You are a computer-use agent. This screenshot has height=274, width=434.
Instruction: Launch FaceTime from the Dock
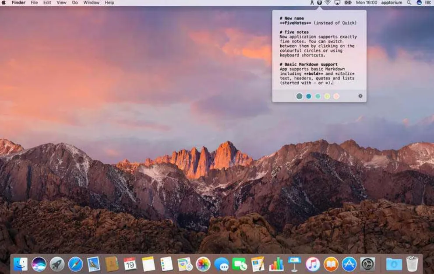point(240,264)
